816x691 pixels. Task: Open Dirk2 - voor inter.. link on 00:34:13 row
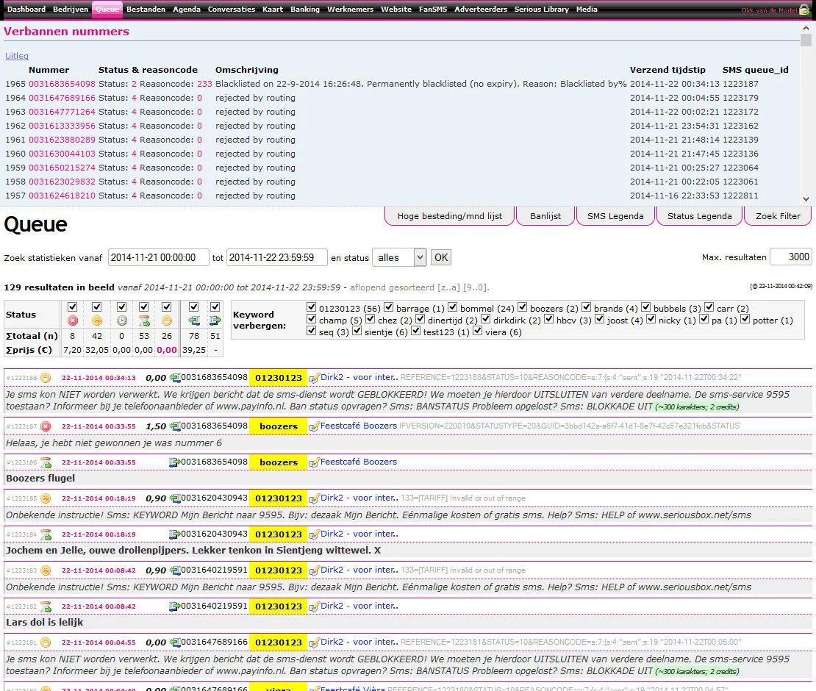click(359, 377)
